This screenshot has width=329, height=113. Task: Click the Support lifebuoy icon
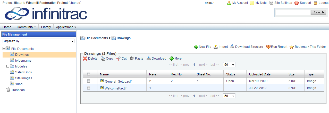pos(297,3)
